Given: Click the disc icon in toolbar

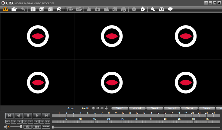Looking at the screenshot, I should pos(134,10).
